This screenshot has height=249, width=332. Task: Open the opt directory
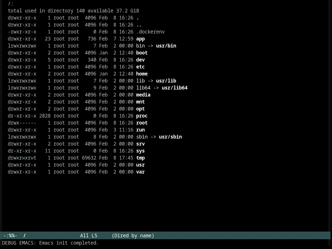[x=140, y=109]
